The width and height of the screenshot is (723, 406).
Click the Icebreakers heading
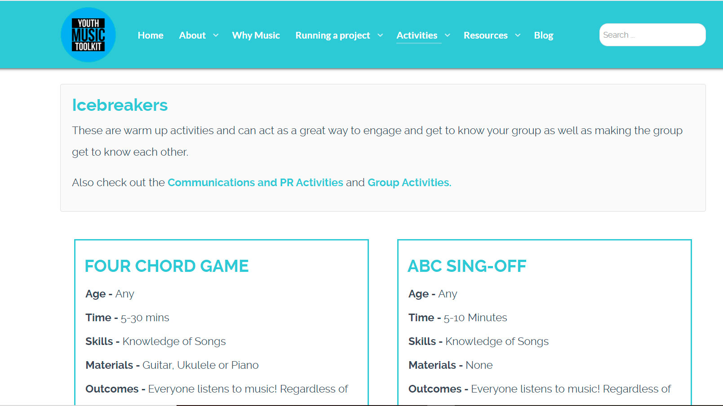[x=120, y=105]
